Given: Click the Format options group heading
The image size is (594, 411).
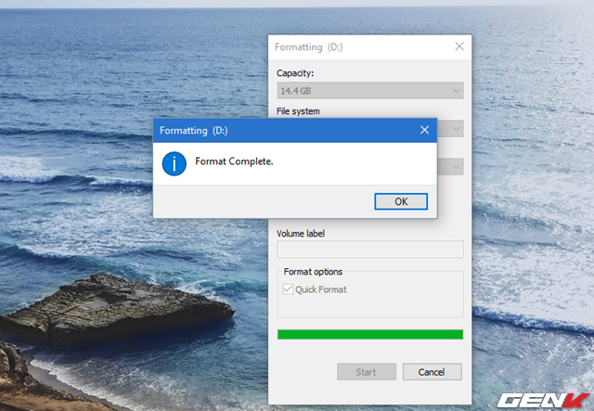Looking at the screenshot, I should (313, 272).
